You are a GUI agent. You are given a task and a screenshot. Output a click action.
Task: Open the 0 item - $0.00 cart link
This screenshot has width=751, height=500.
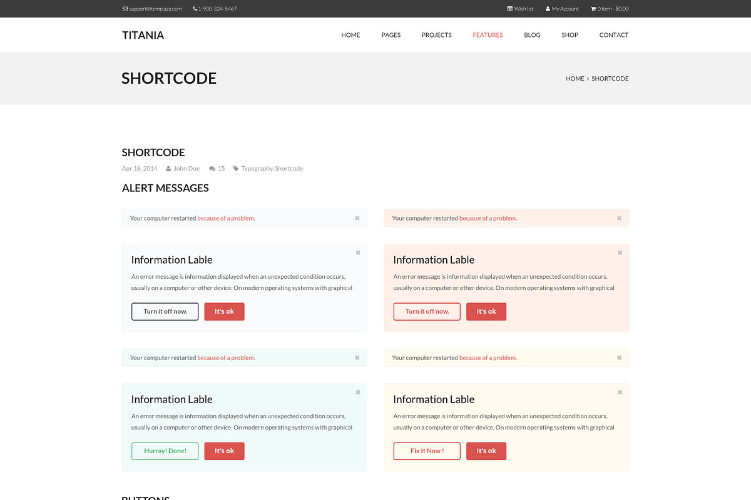613,9
